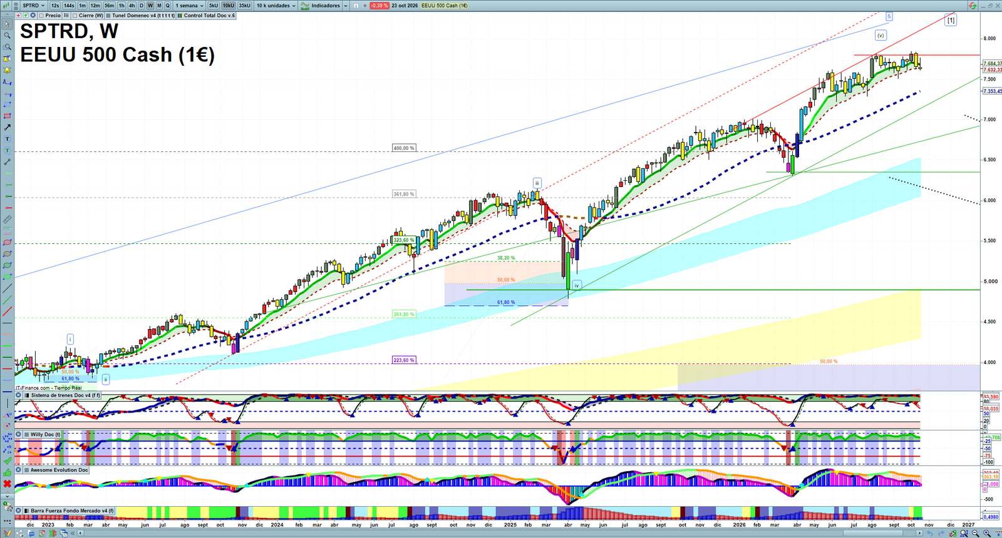Viewport: 1002px width, 538px height.
Task: Click the green checkmark tool
Action: point(7,460)
